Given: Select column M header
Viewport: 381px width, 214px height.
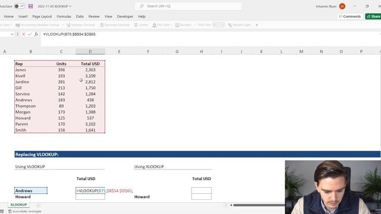Looking at the screenshot, I should point(301,52).
